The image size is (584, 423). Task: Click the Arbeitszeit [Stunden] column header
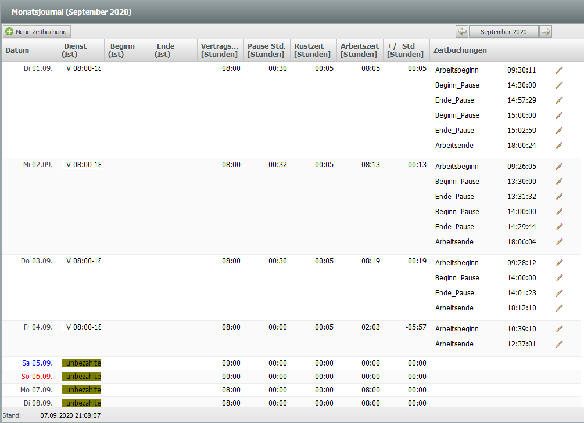click(360, 50)
